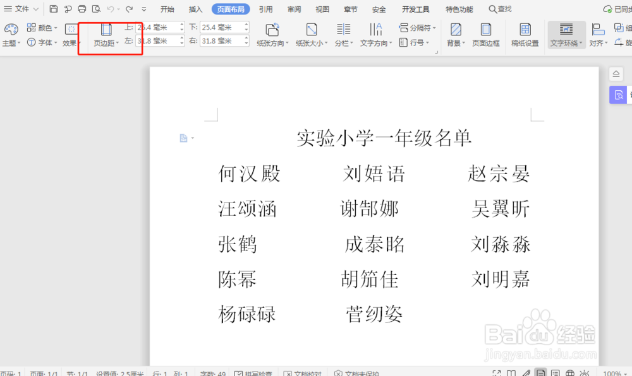Click the paragraph layout icon beside the title
The height and width of the screenshot is (376, 632).
click(x=183, y=138)
